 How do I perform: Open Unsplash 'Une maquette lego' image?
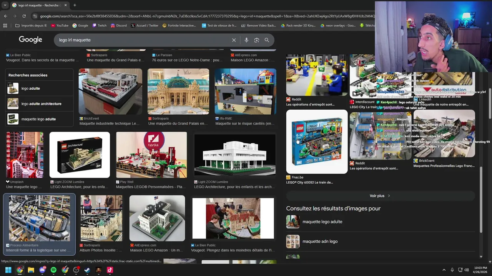[25, 155]
